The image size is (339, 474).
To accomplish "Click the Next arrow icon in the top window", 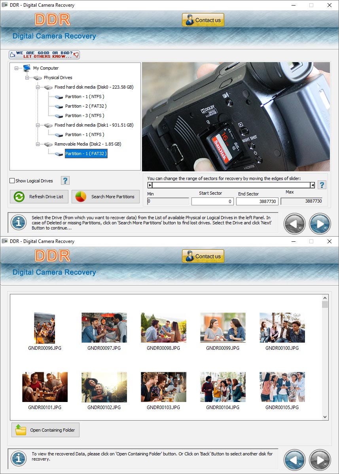I will tap(320, 223).
